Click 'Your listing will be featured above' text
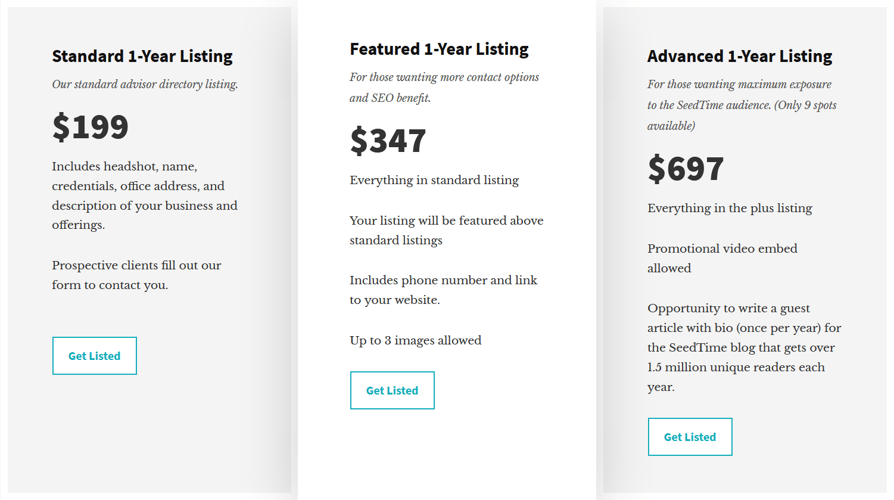Screen dimensions: 894x500 tap(446, 230)
